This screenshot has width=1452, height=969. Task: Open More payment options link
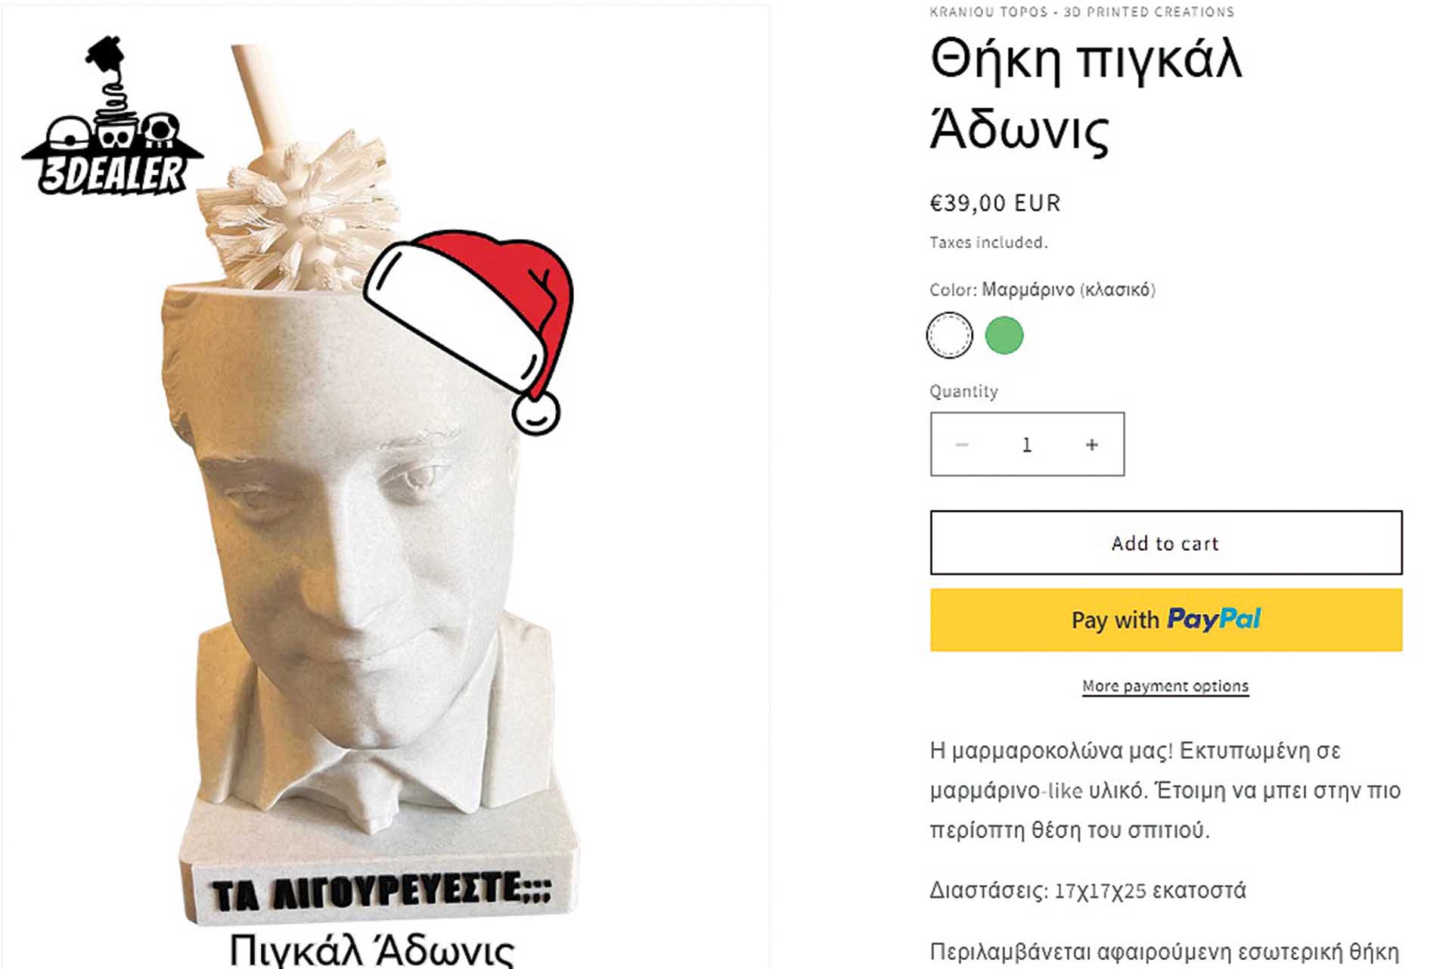coord(1165,686)
